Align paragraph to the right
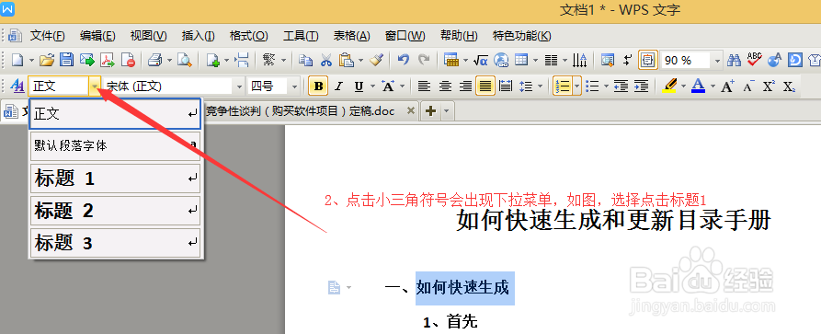821x334 pixels. click(x=465, y=86)
